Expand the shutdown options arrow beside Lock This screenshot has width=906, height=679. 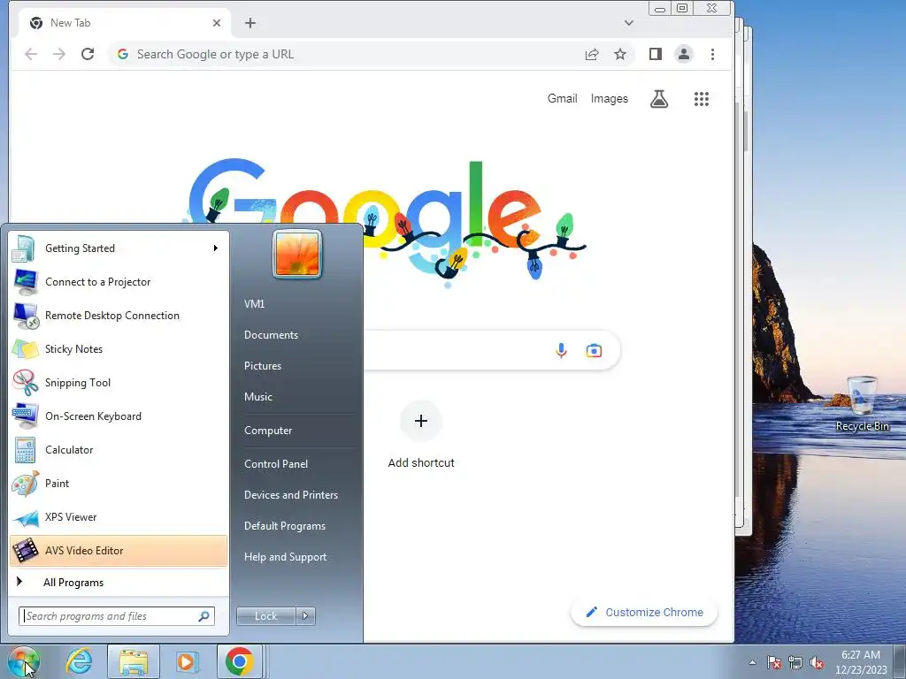pos(305,616)
